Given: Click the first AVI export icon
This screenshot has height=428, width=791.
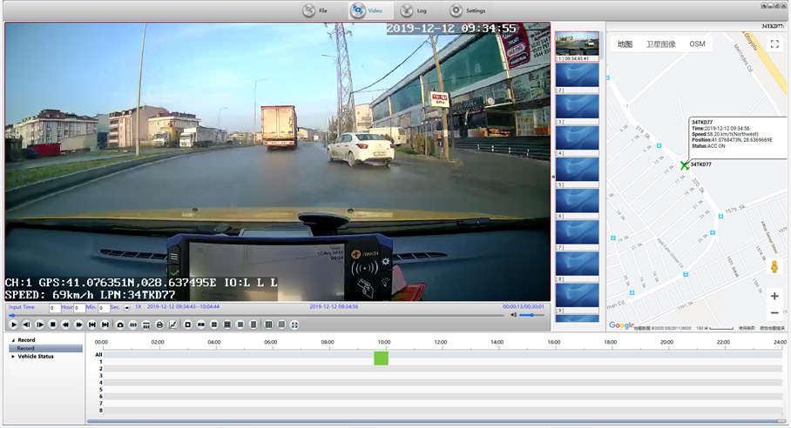Looking at the screenshot, I should click(133, 324).
